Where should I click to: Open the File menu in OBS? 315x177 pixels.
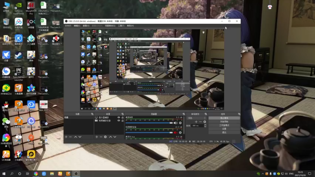click(x=68, y=26)
